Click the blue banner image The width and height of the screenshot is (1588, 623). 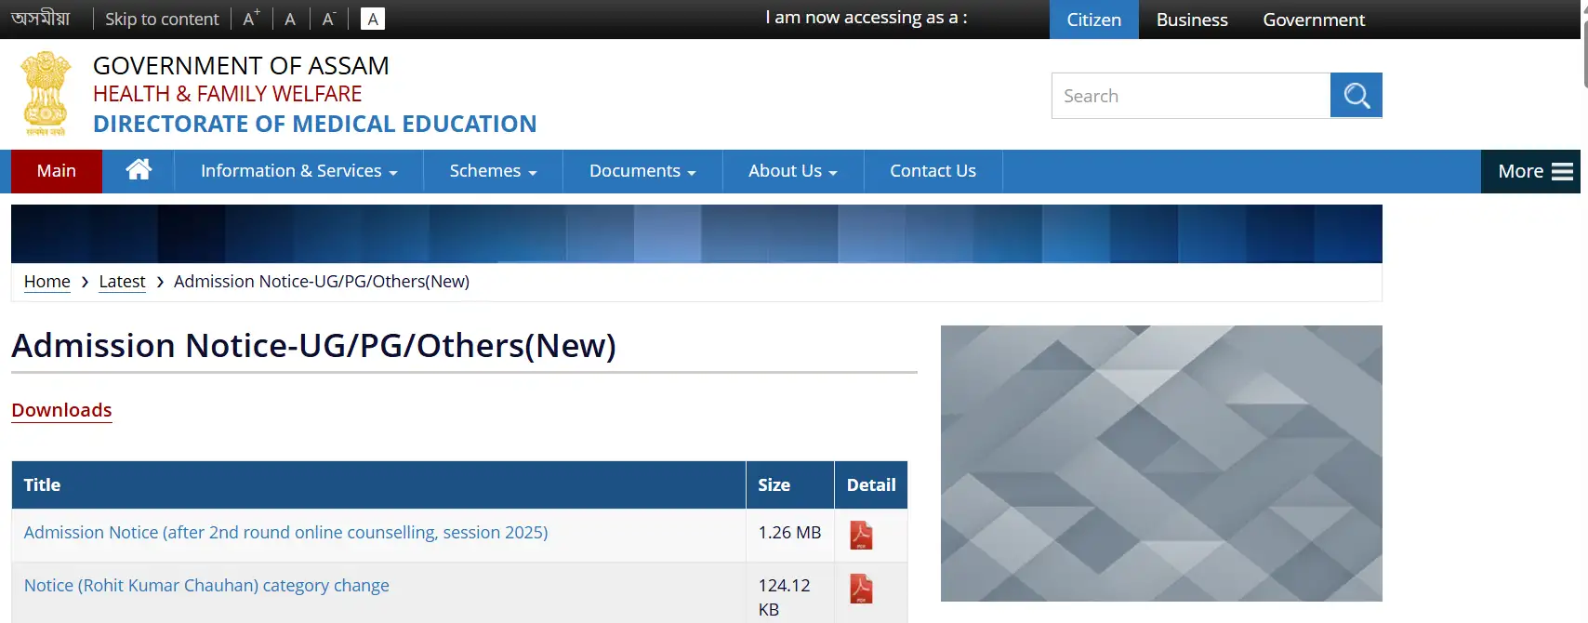coord(696,233)
